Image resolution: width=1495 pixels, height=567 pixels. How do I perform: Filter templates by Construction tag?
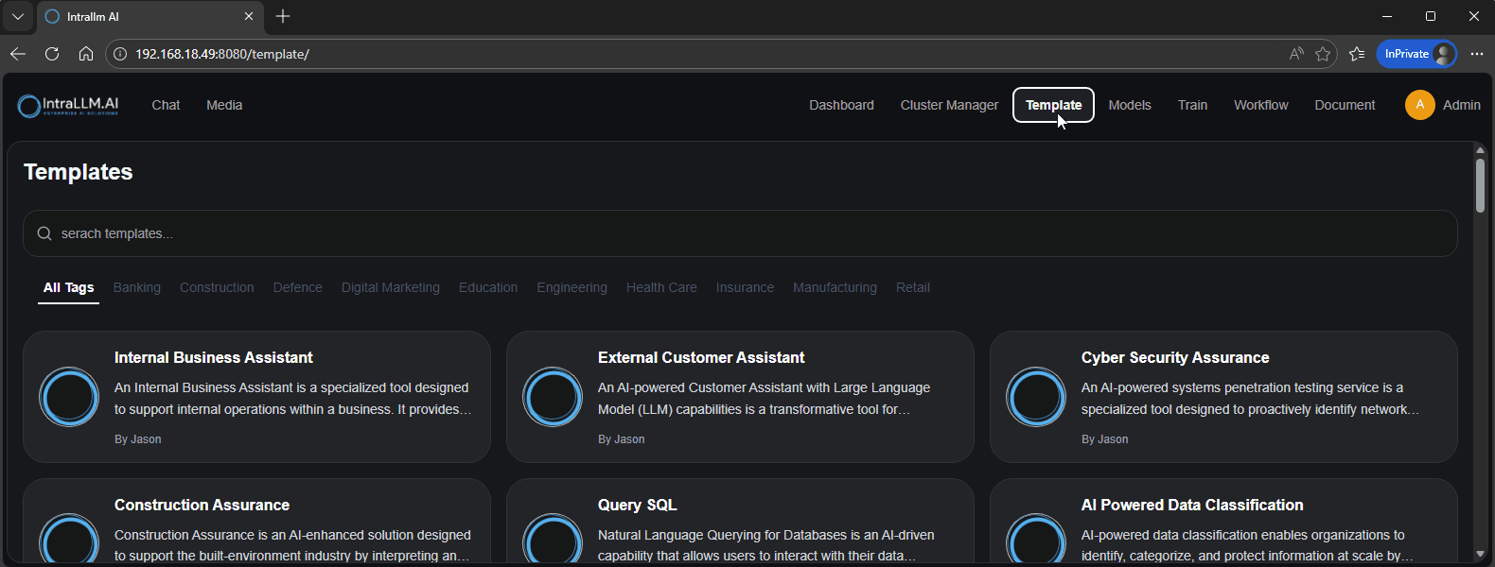[x=217, y=287]
